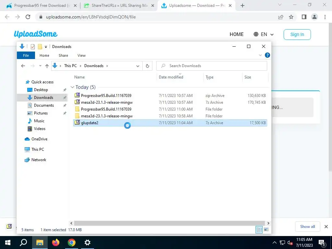Collapse the Today (5) group

(72, 87)
